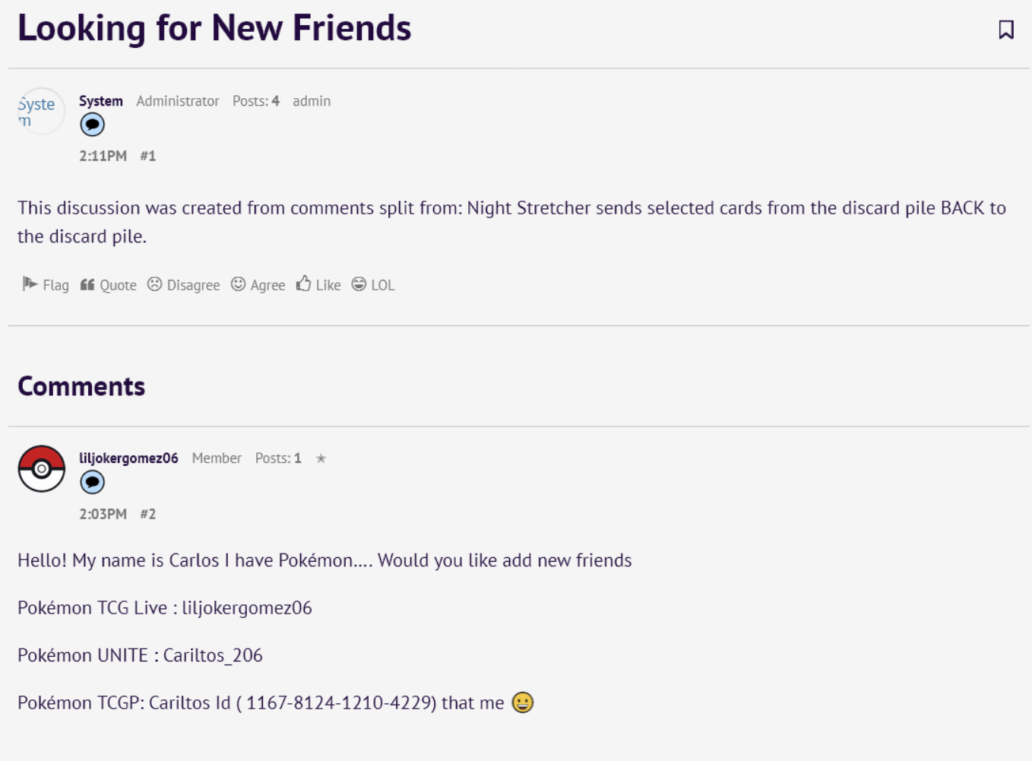Click the System user avatar
Screen dimensions: 1032x761
pos(41,112)
